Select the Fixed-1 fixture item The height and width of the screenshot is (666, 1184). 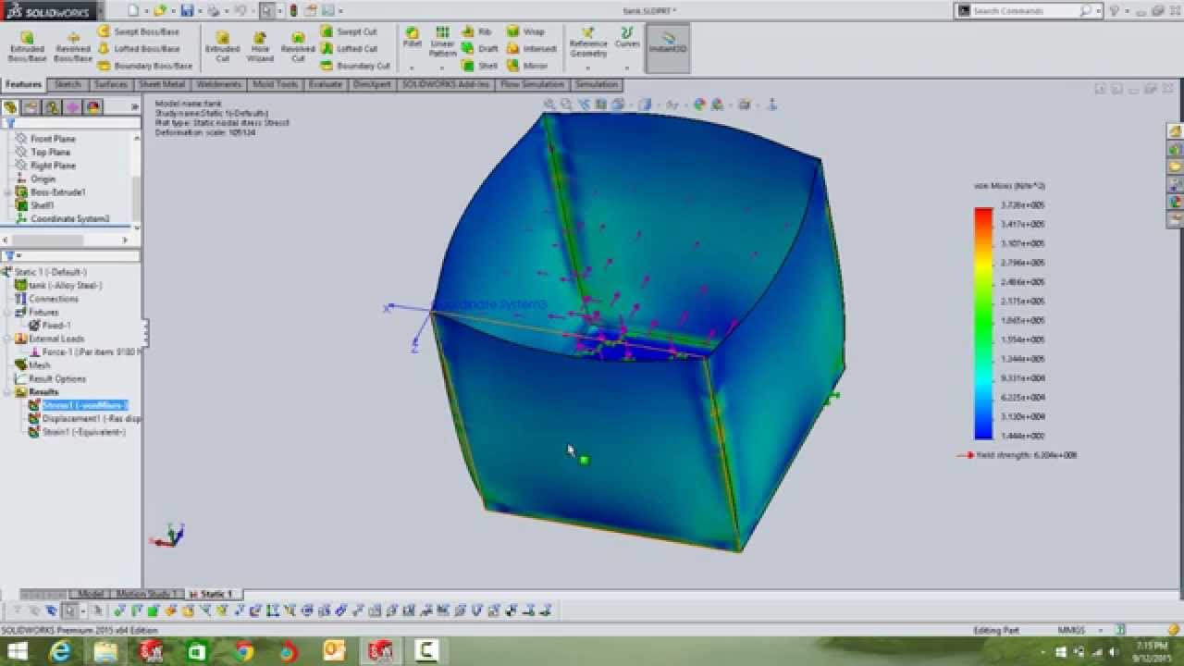[x=56, y=326]
